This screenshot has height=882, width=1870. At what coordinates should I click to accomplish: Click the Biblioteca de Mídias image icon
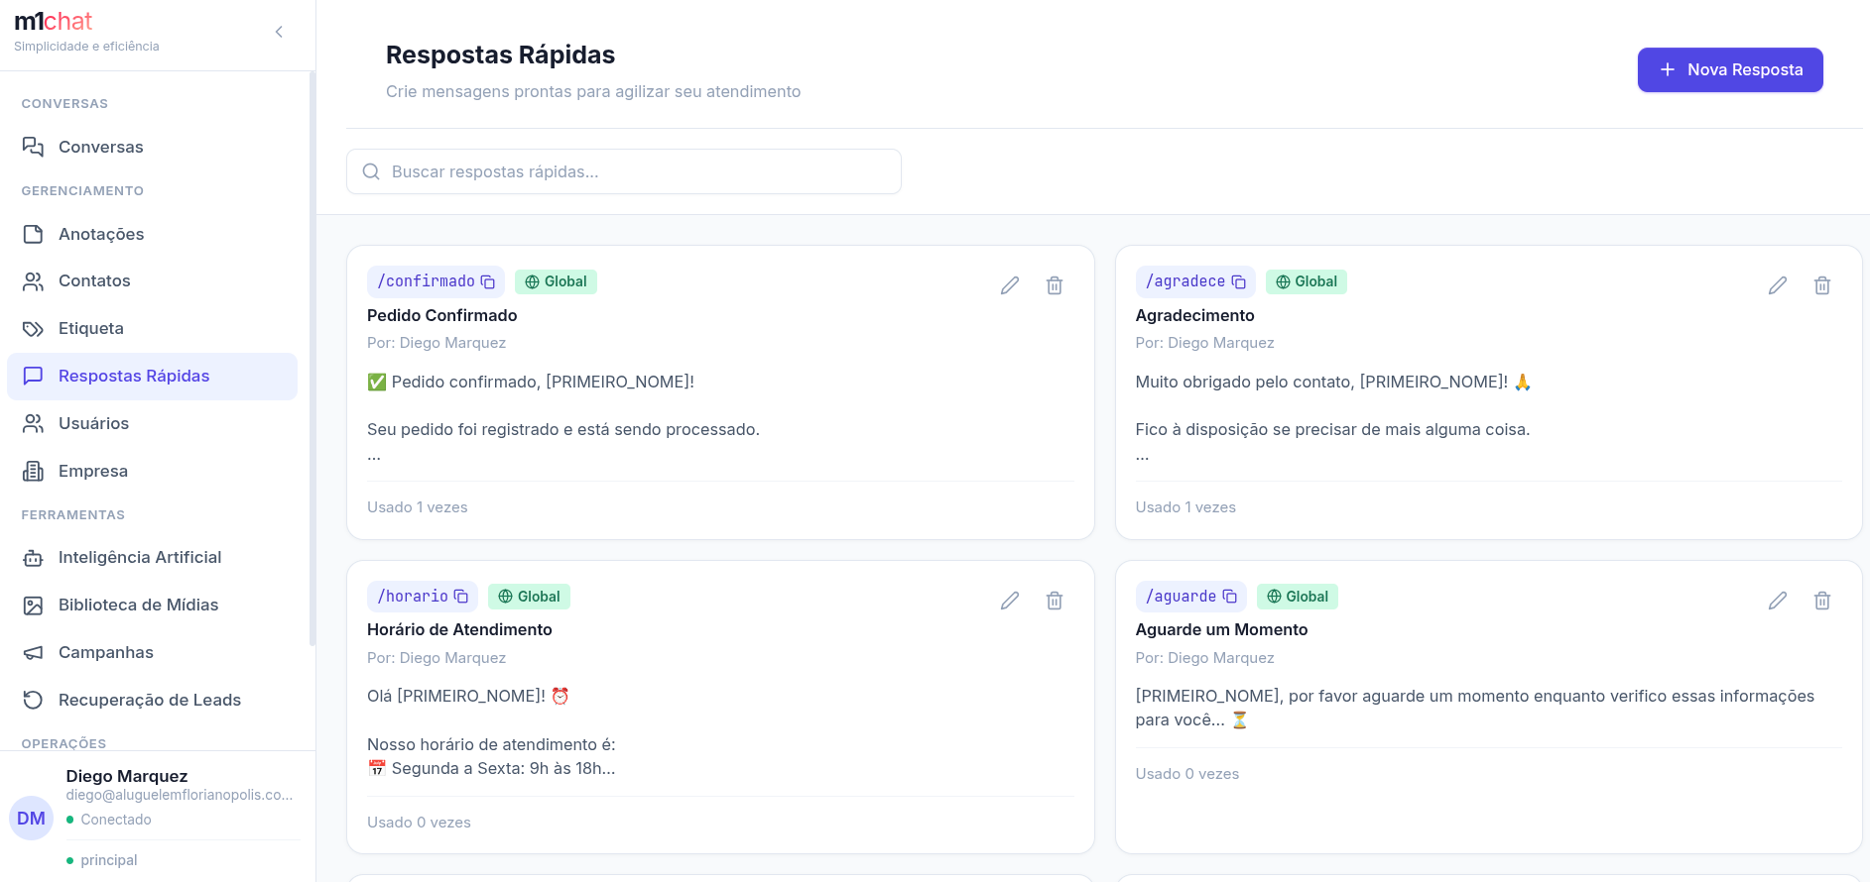(33, 606)
